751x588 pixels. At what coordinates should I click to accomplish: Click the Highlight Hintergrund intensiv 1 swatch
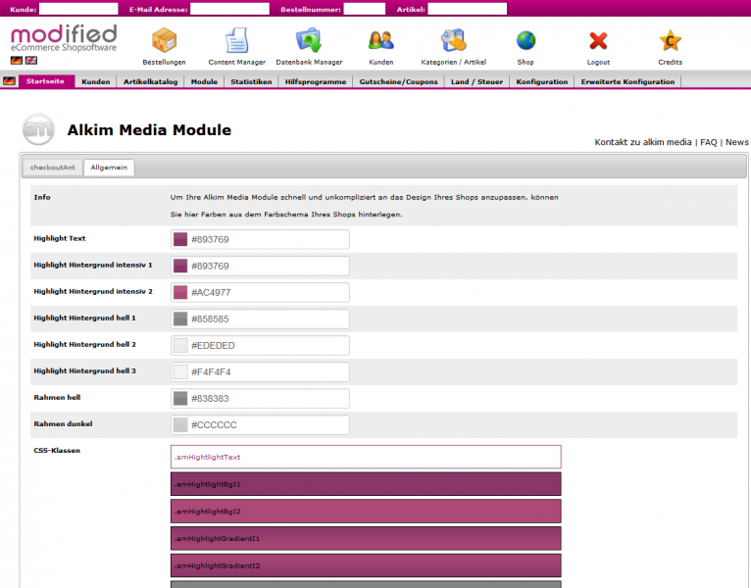pos(180,266)
